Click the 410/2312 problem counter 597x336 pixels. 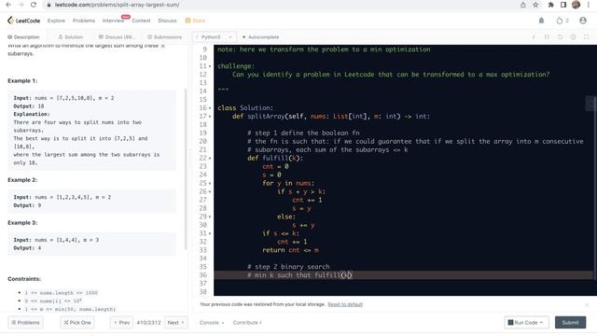148,323
